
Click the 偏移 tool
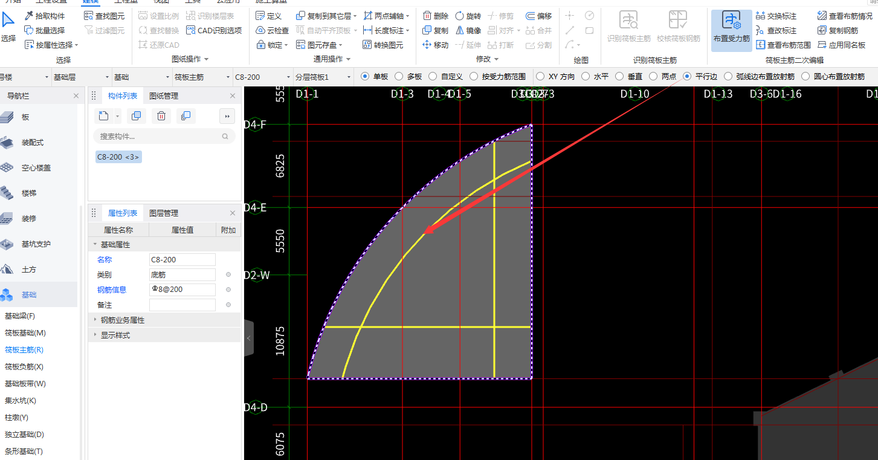(539, 16)
